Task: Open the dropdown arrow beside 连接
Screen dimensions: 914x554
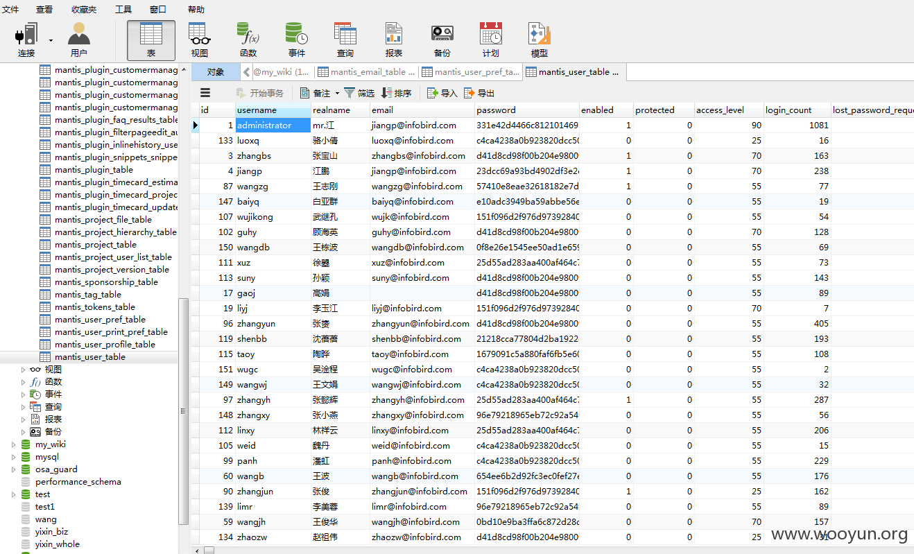Action: pos(51,40)
